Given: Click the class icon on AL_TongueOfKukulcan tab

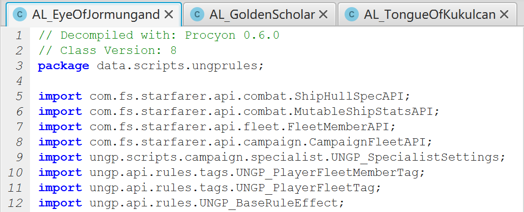Looking at the screenshot, I should tap(352, 15).
